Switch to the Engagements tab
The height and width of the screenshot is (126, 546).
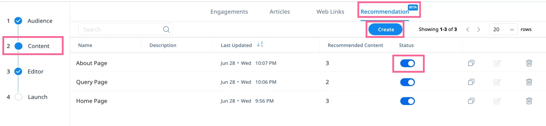tap(229, 12)
